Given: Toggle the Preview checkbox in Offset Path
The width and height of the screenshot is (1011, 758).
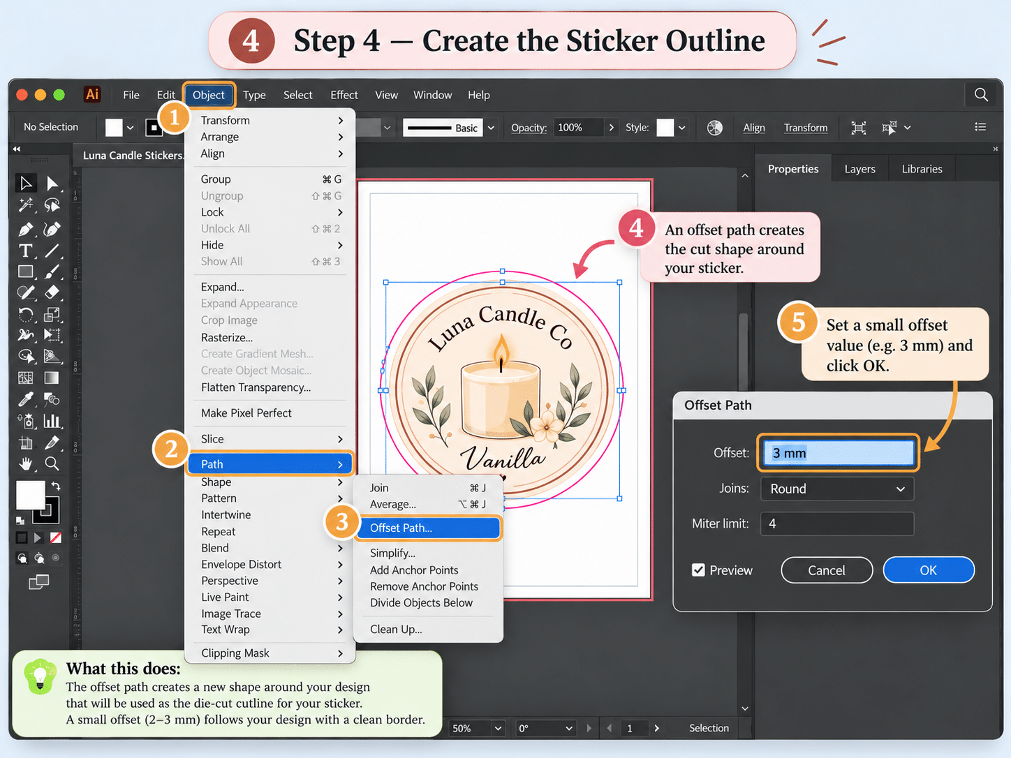Looking at the screenshot, I should coord(698,570).
